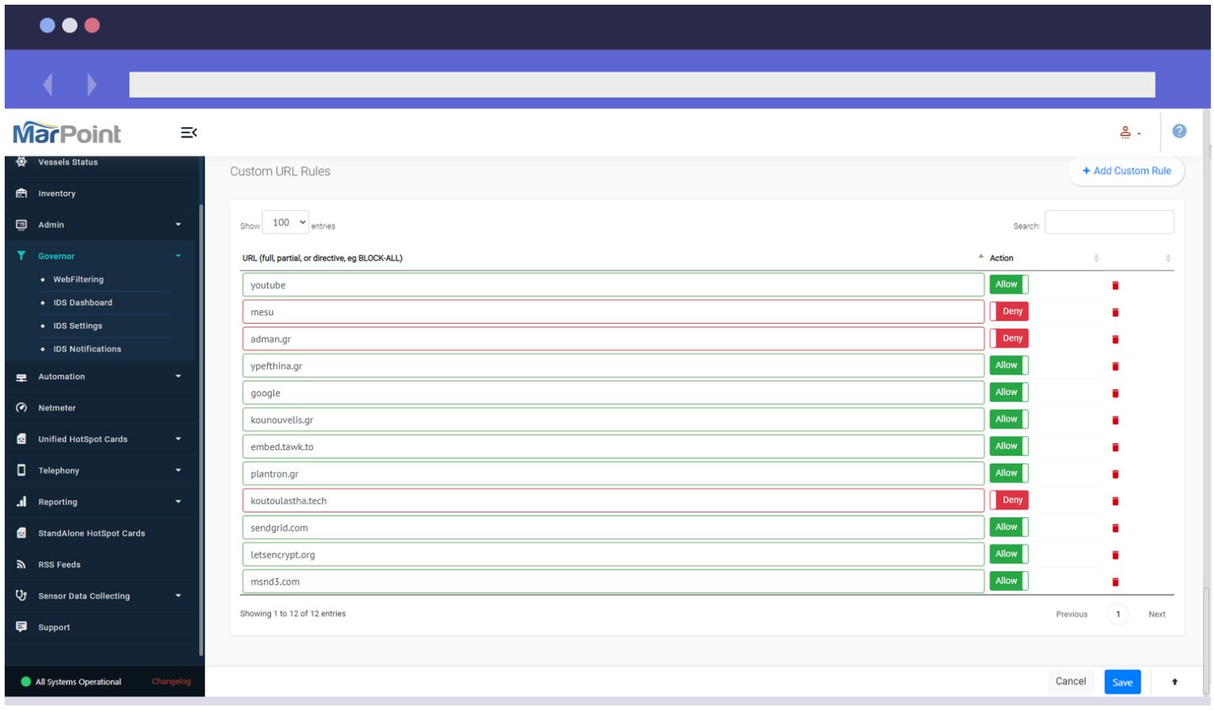Click the browser back arrow

[x=48, y=84]
